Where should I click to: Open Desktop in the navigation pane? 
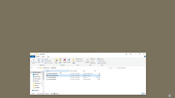pyautogui.click(x=37, y=75)
